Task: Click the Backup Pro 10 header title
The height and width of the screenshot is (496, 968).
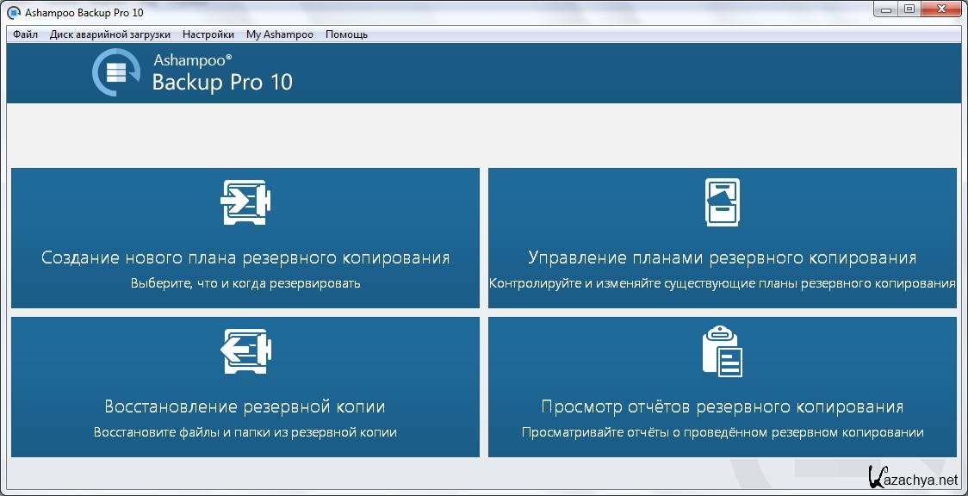Action: pos(222,83)
